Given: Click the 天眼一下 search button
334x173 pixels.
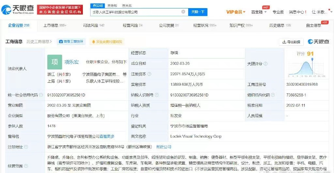Looking at the screenshot, I should click(198, 12).
